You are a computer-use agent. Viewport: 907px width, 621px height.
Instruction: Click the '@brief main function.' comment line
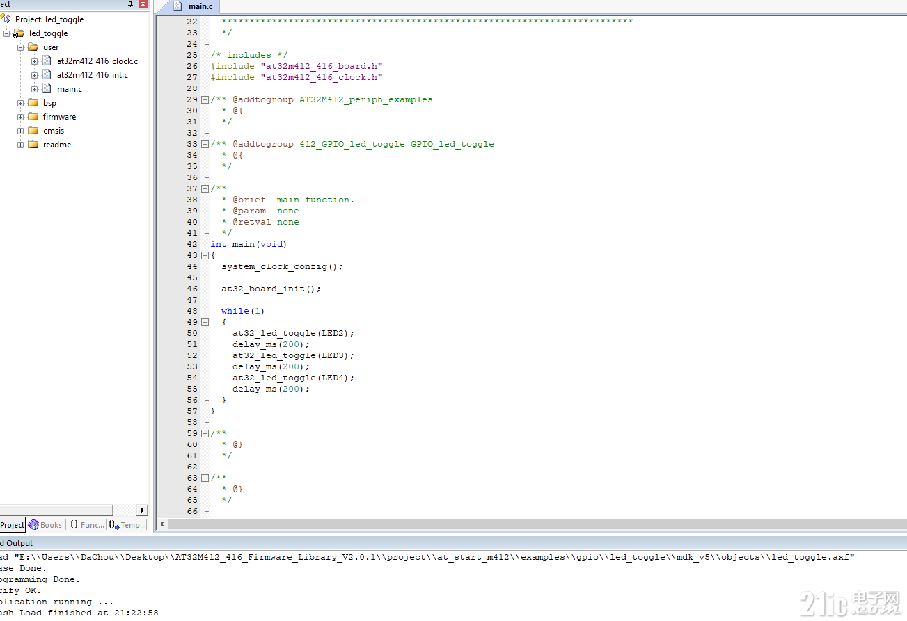click(x=288, y=200)
